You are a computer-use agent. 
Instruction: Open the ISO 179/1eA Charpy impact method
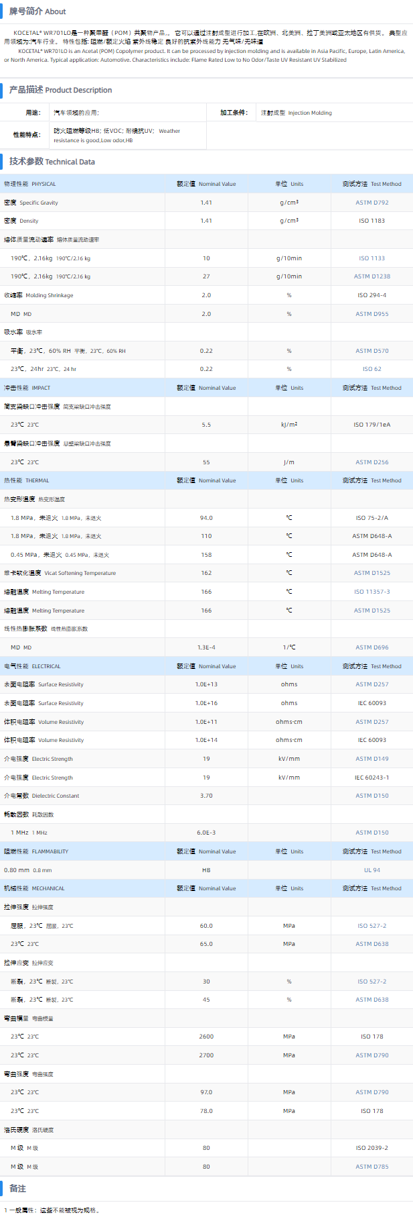pyautogui.click(x=371, y=425)
